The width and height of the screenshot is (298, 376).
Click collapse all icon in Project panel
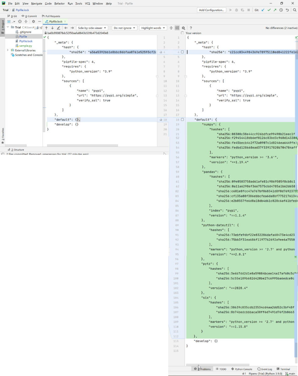26,22
